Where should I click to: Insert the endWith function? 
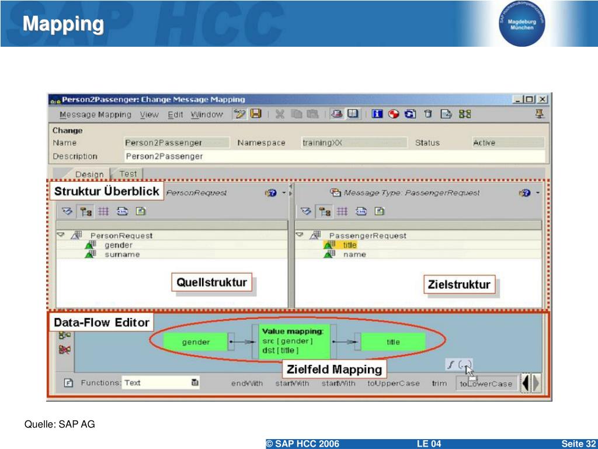pos(247,384)
